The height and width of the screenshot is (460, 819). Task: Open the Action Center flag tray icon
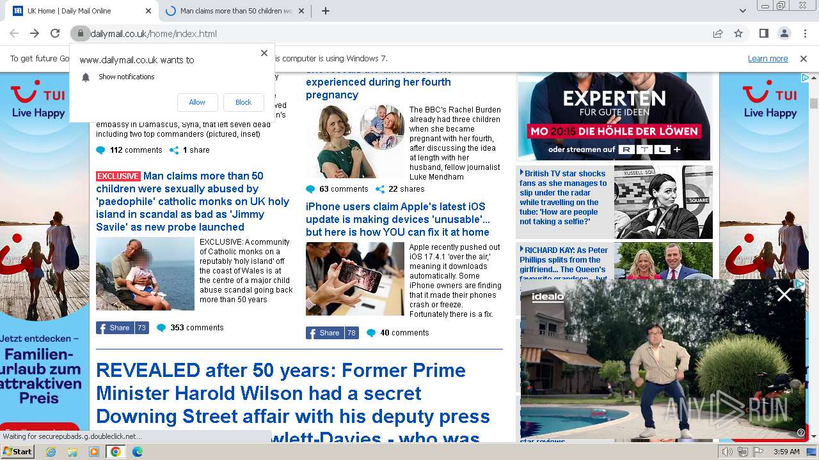pos(758,452)
